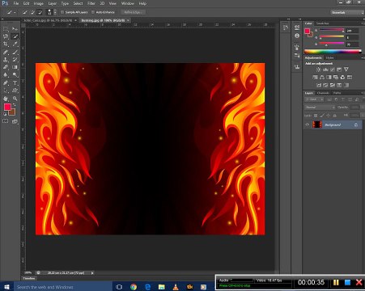Select the Zoom tool in toolbox
Screen dimensions: 365x291
15,99
